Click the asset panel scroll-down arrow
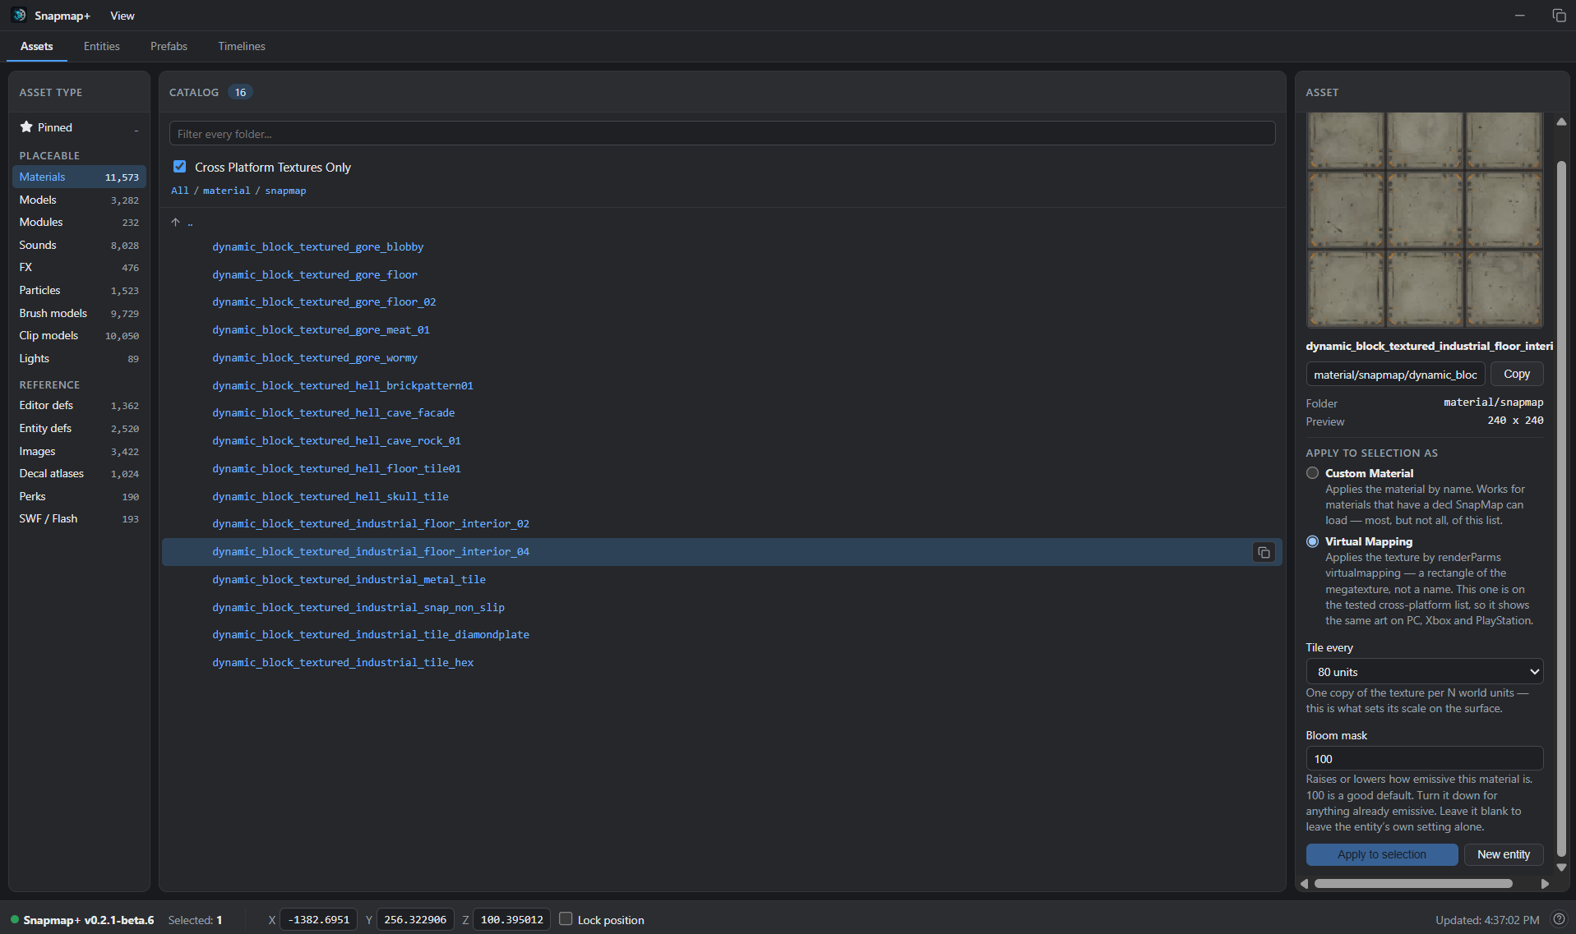 pos(1561,867)
